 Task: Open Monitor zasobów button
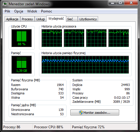(95, 113)
